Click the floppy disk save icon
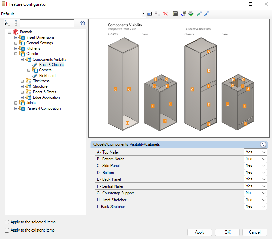The image size is (272, 239). (x=175, y=14)
